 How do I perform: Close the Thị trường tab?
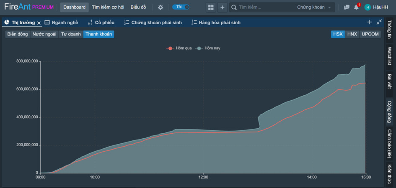pos(39,23)
